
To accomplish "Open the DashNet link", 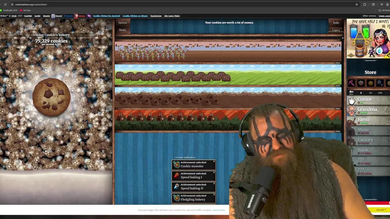I will tap(28, 16).
